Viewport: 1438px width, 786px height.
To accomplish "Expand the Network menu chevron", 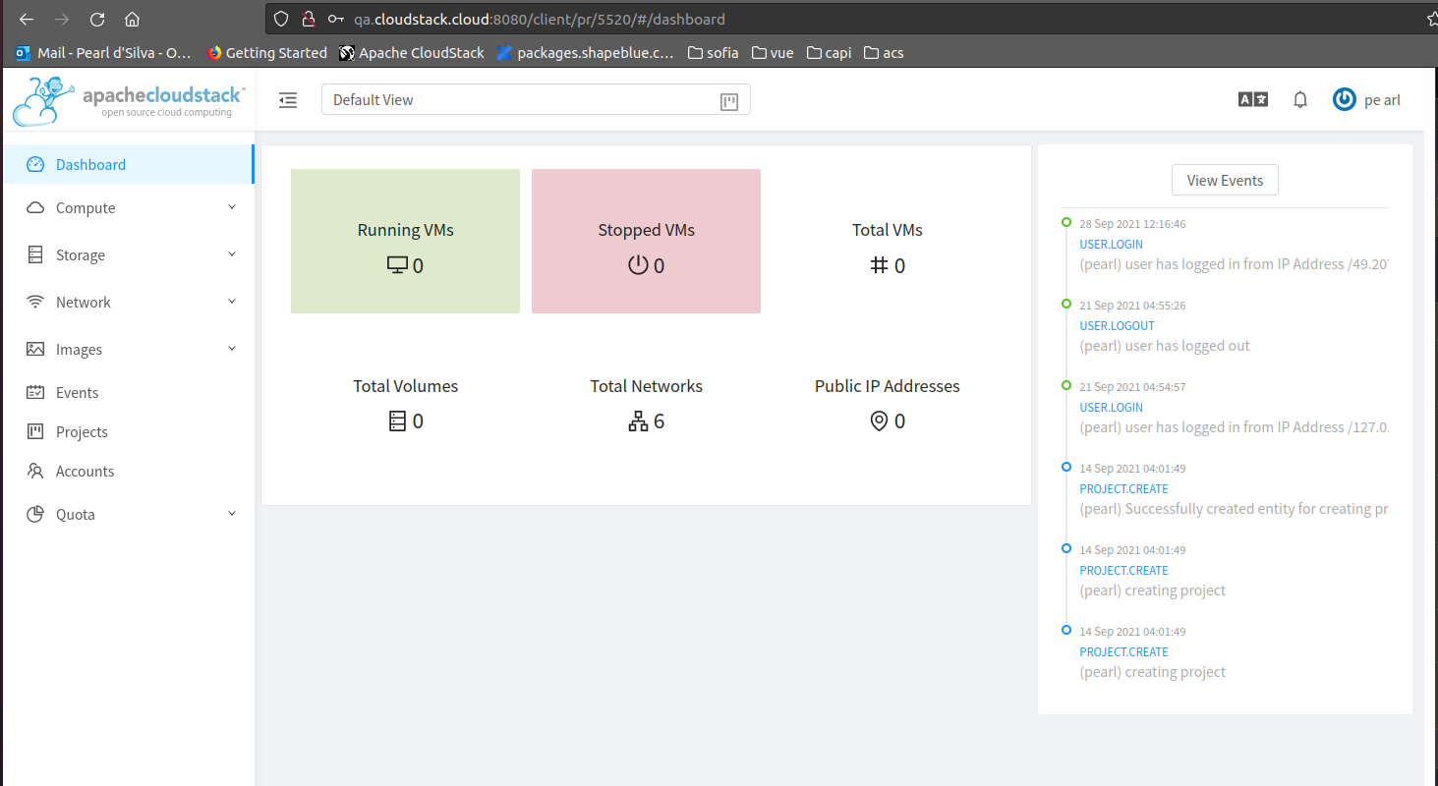I will [x=232, y=302].
